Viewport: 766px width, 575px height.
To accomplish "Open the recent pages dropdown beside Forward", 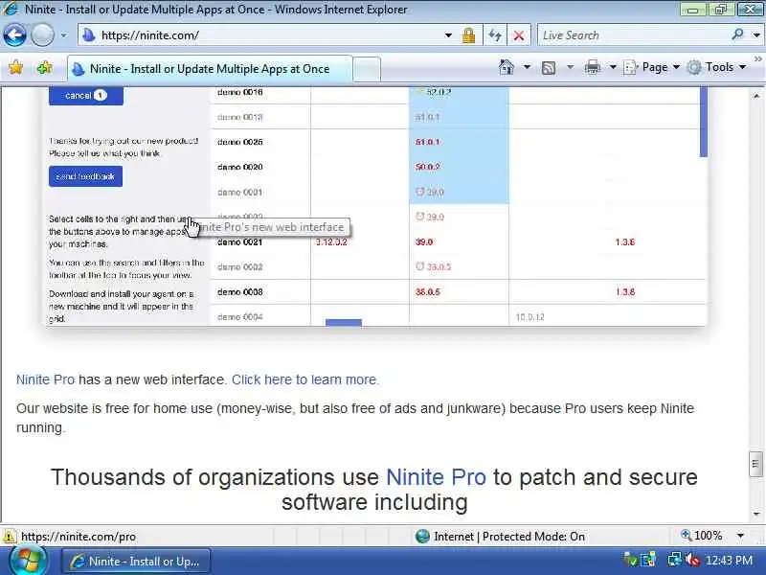I will pos(63,35).
